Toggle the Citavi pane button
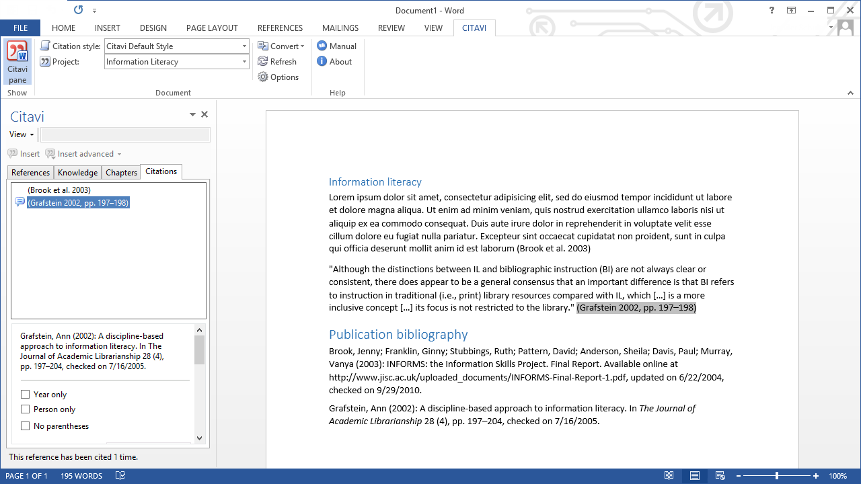 click(17, 62)
